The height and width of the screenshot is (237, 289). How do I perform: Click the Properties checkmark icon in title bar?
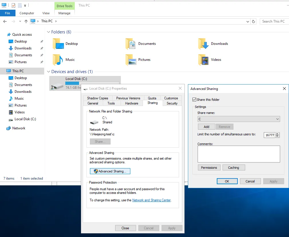pyautogui.click(x=13, y=5)
